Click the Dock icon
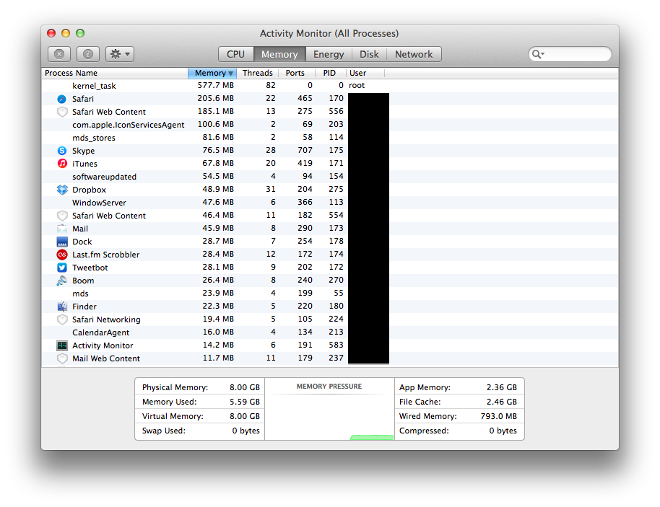 62,242
